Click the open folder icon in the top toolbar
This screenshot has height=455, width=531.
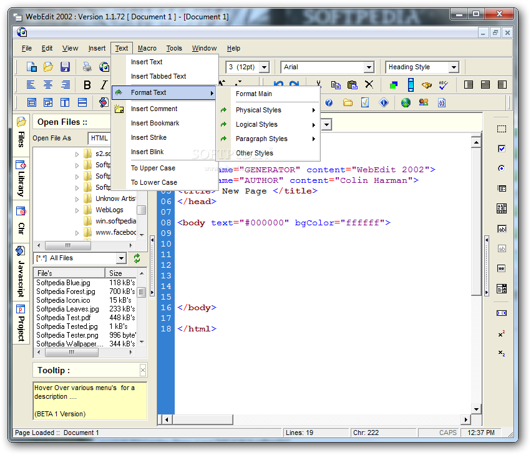click(x=49, y=67)
